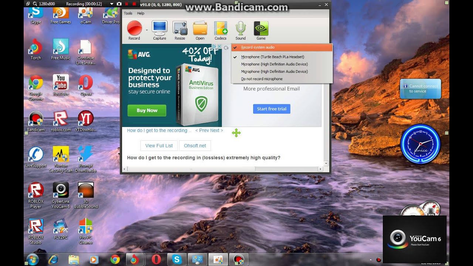Open the View Full List button
This screenshot has width=473, height=266.
tap(159, 146)
